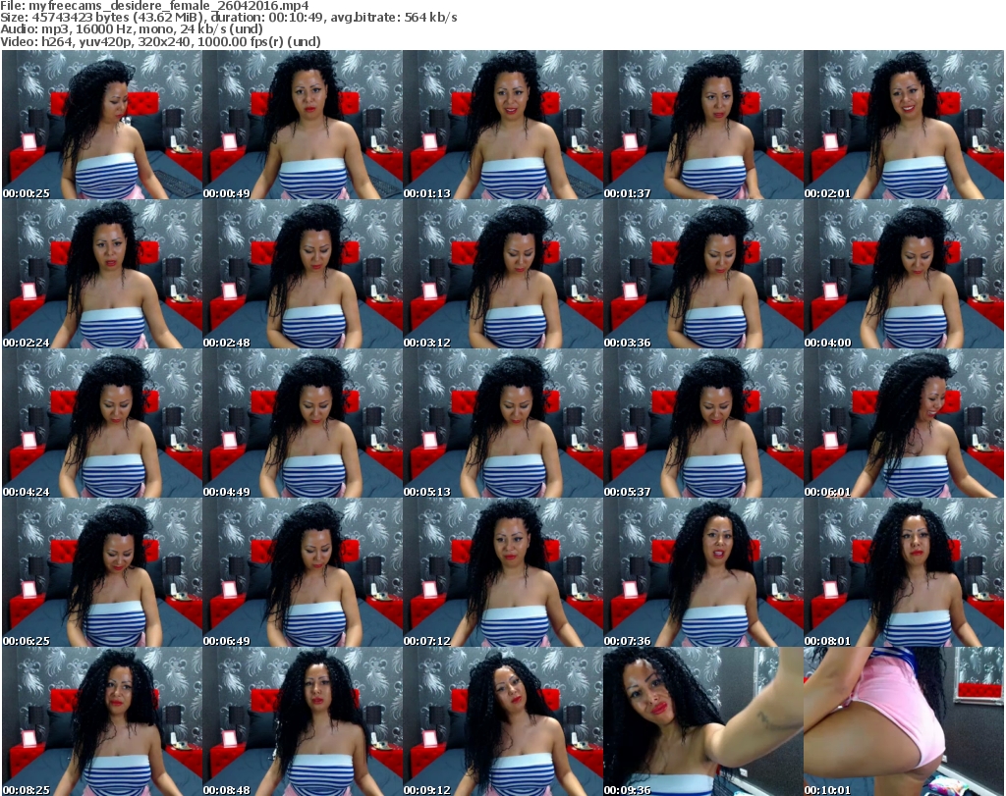The height and width of the screenshot is (796, 1006).
Task: Select the thumbnail stamped 00:06:25
Action: tap(102, 572)
